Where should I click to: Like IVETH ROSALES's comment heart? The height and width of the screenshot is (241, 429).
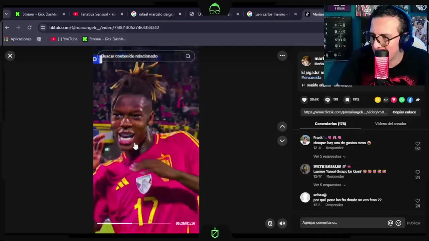click(418, 172)
